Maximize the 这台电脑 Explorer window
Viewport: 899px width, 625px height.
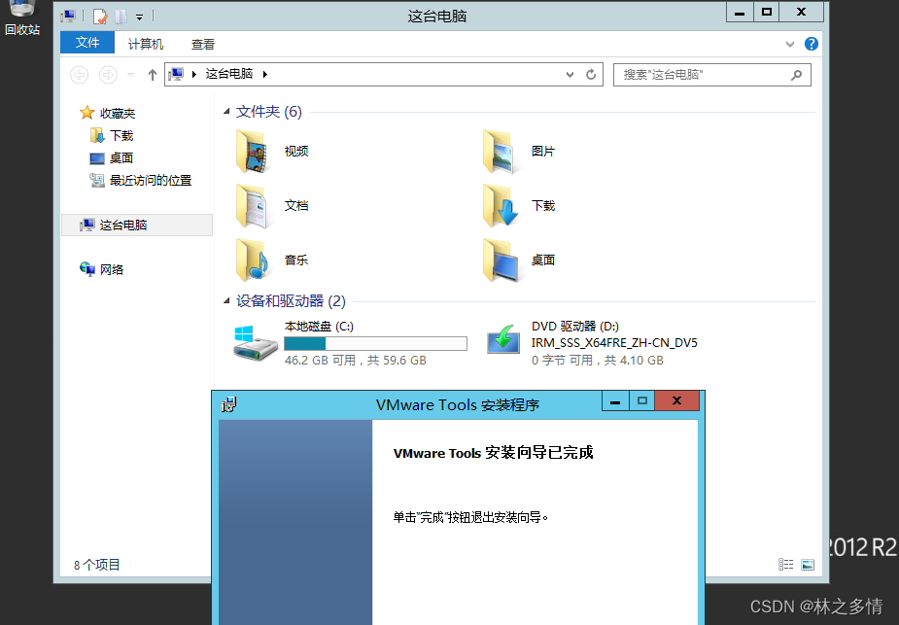[767, 12]
